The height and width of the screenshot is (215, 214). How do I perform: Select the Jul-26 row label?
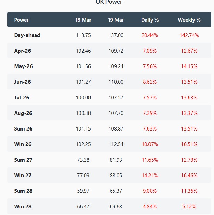[22, 98]
